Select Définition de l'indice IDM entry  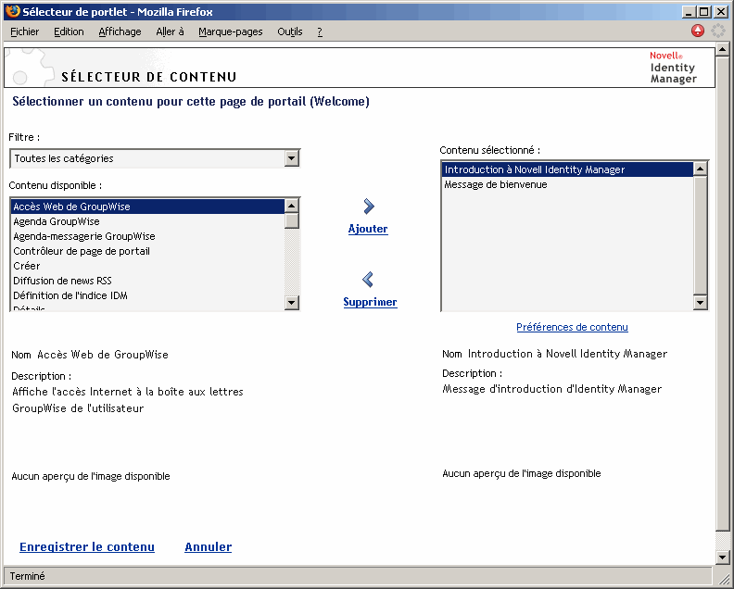click(x=147, y=295)
